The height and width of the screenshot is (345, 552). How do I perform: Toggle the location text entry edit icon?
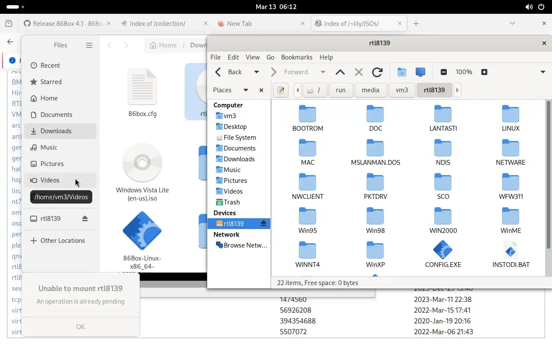(x=281, y=90)
